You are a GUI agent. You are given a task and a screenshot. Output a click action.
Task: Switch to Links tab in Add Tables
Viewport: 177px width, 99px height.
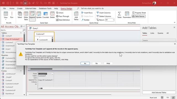[152, 33]
